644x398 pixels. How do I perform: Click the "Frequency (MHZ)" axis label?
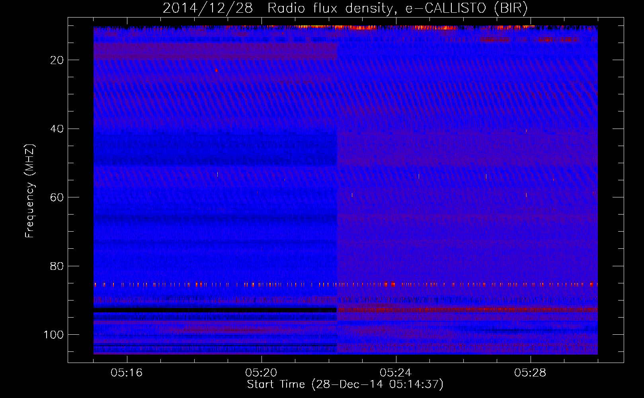pos(30,191)
